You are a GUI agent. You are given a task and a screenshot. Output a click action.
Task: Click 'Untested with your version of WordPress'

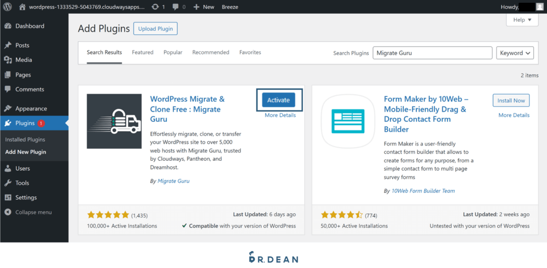click(479, 226)
